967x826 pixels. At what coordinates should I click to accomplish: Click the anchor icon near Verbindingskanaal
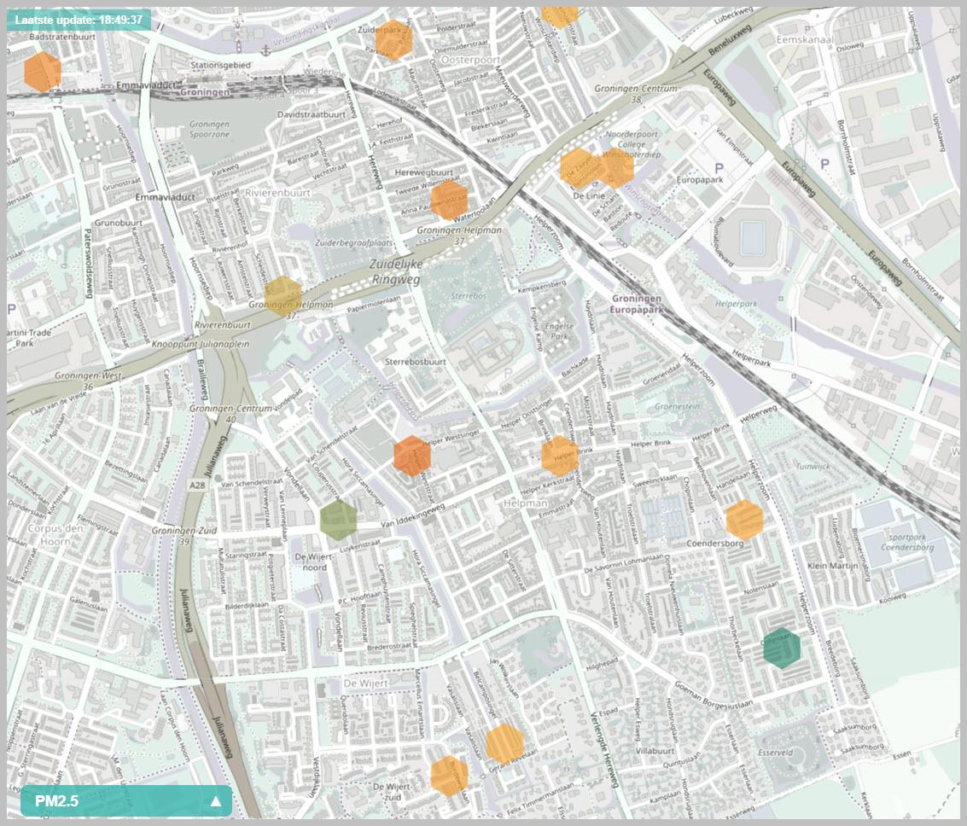click(x=265, y=49)
